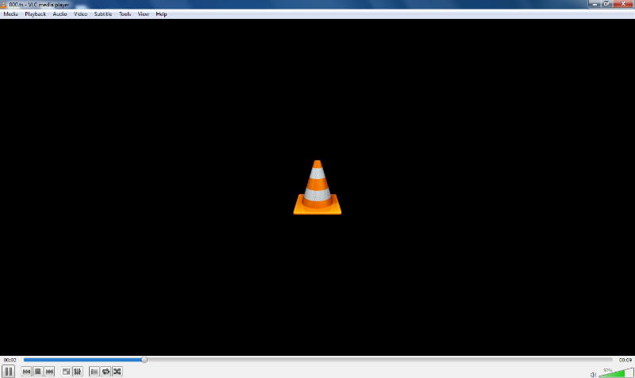Toggle remaining time on 00:09 label
The width and height of the screenshot is (635, 378).
625,360
